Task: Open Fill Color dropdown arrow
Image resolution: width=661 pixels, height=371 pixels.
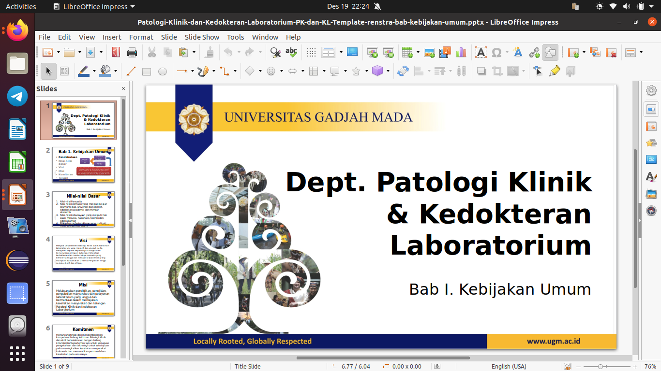Action: click(x=115, y=71)
